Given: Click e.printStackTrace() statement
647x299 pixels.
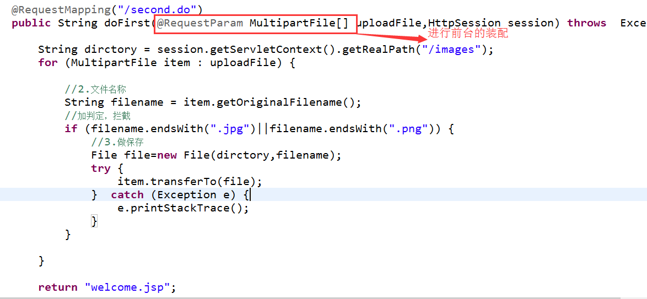Looking at the screenshot, I should [x=184, y=208].
